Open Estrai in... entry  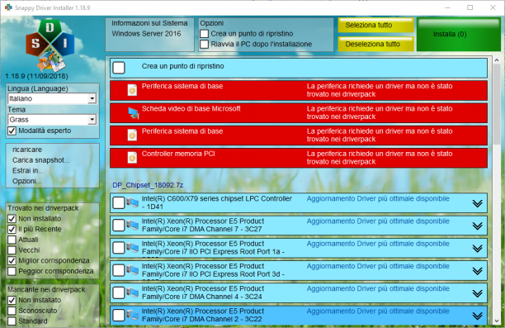pyautogui.click(x=28, y=171)
